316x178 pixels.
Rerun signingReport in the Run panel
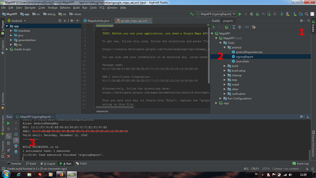(9, 123)
